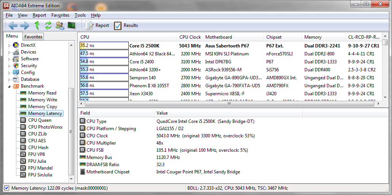392x195 pixels.
Task: Expand the Config tree node
Action: pos(10,73)
